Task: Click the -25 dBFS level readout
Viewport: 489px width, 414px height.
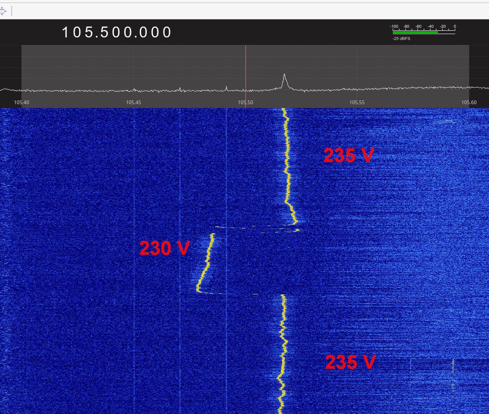Action: pos(401,39)
